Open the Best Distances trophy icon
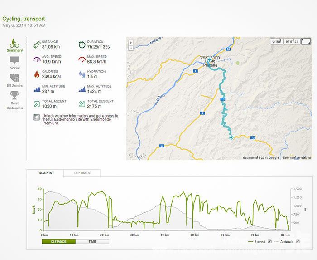 [14, 95]
